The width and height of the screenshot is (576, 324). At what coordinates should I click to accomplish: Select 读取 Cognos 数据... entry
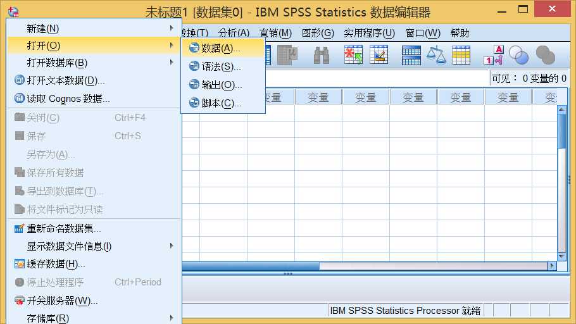[94, 99]
